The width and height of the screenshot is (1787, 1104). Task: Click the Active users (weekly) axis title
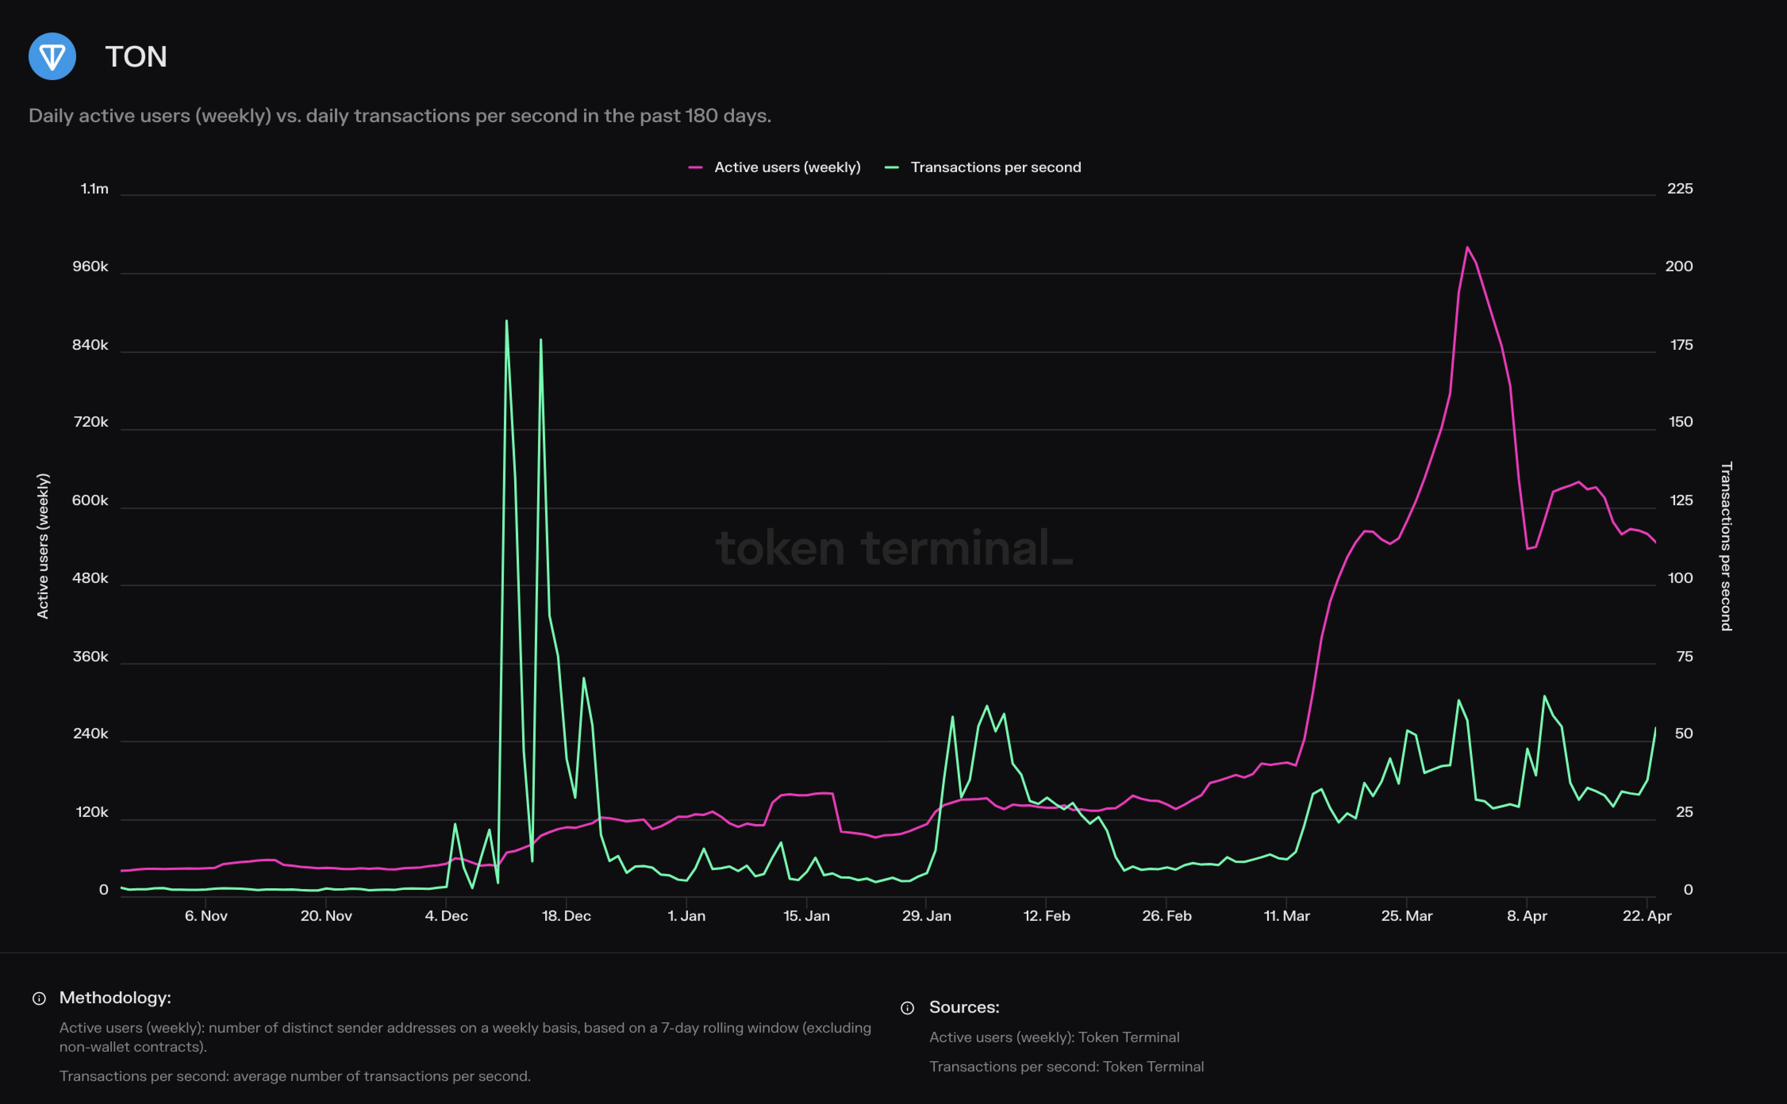pyautogui.click(x=43, y=546)
